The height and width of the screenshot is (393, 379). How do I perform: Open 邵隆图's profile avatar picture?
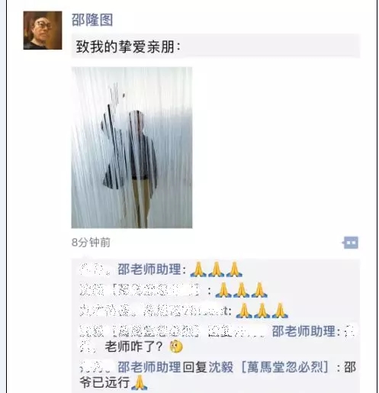coord(43,31)
